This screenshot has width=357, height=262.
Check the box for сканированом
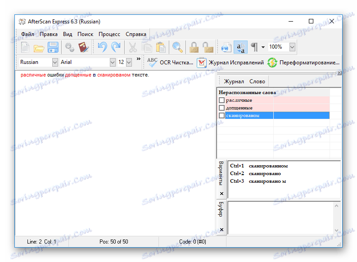pos(221,115)
